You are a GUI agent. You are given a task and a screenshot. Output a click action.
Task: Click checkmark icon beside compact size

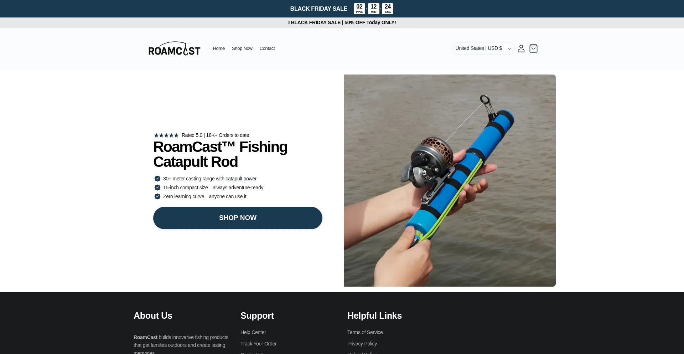[157, 188]
